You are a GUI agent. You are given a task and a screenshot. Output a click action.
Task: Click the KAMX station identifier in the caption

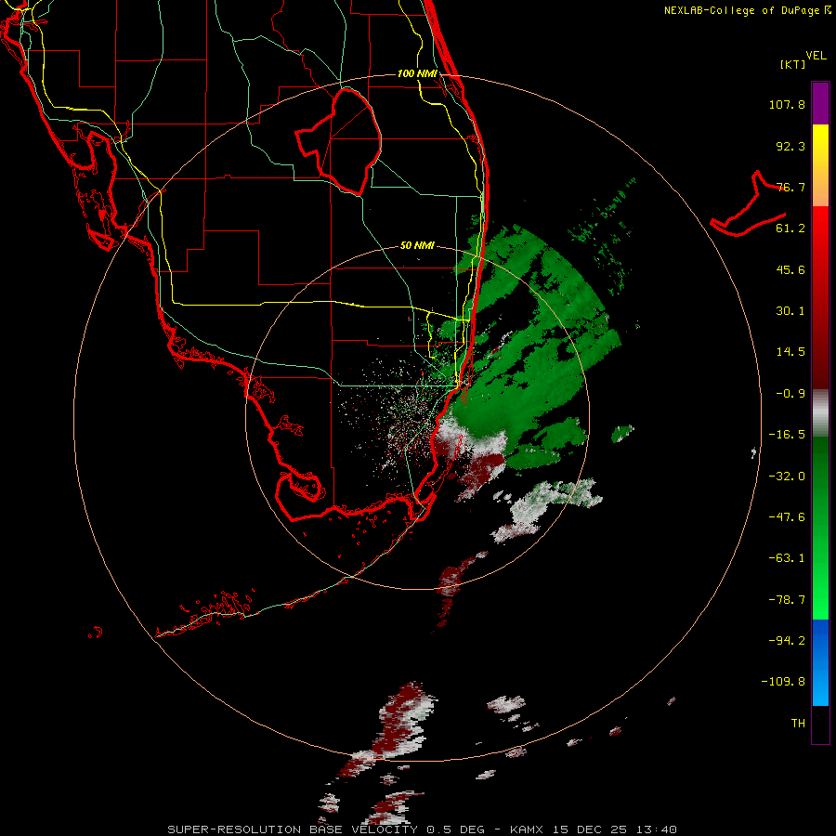pyautogui.click(x=527, y=829)
